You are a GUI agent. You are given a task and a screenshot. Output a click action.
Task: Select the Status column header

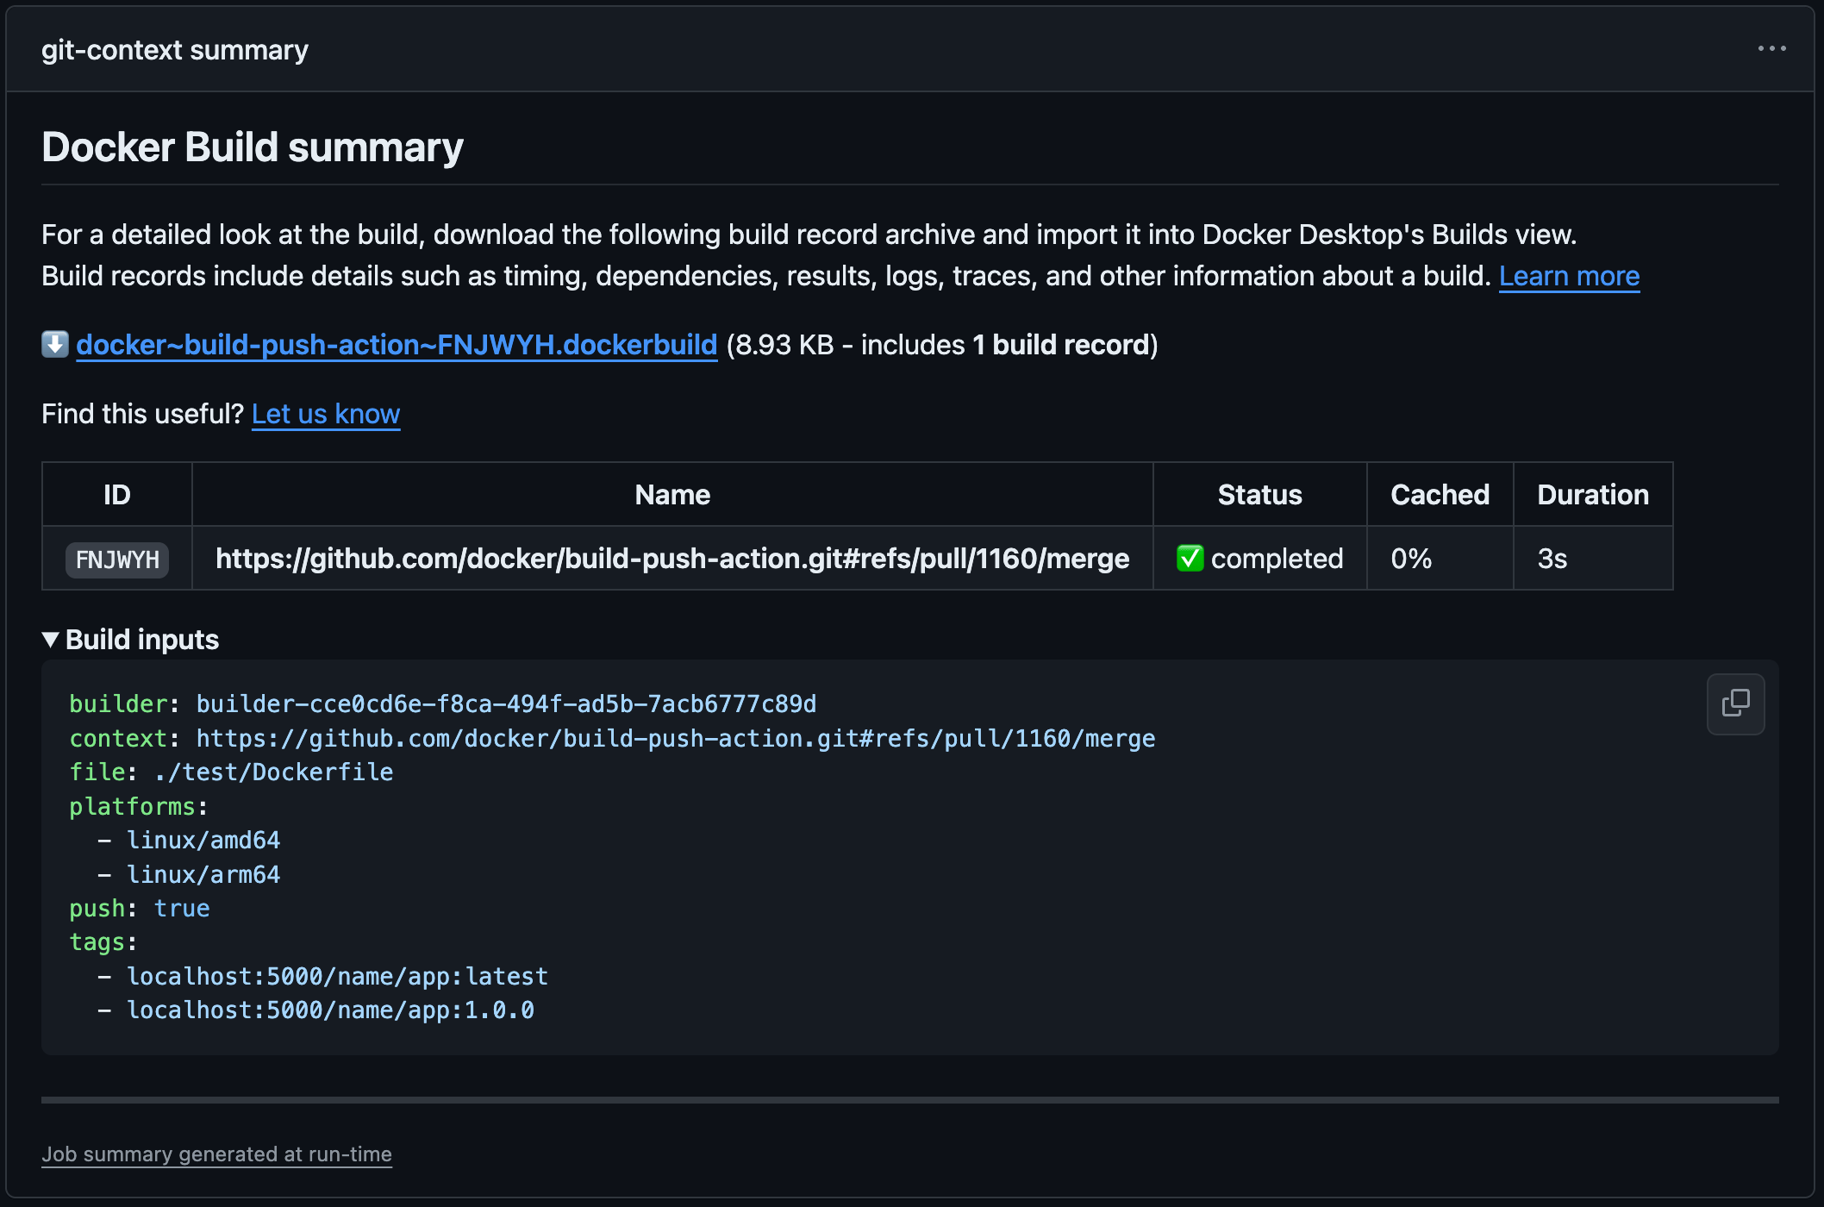click(1259, 494)
